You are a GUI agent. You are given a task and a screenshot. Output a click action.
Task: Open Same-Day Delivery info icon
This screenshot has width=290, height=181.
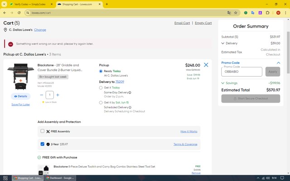pos(130,92)
